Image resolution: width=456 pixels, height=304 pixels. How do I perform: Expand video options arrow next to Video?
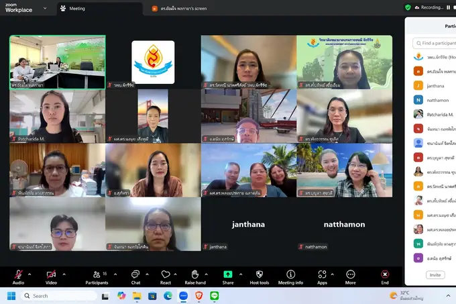[x=64, y=274]
